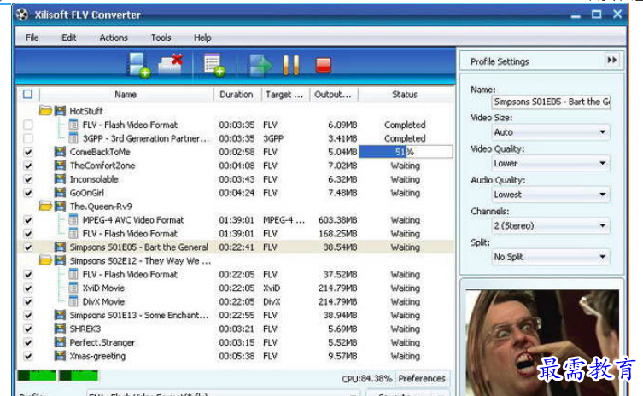Click the 603.38MB output size cell
The height and width of the screenshot is (396, 643).
337,219
